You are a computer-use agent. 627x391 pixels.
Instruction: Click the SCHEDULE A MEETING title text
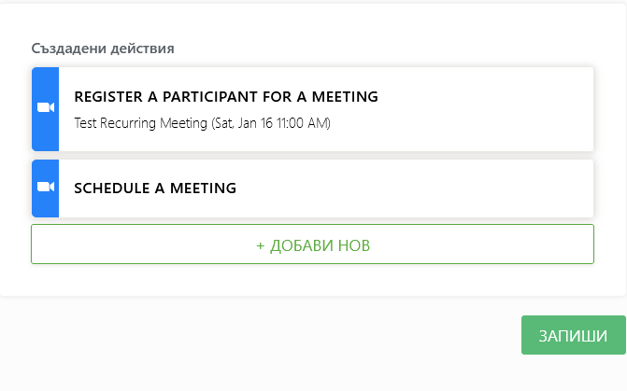(155, 188)
